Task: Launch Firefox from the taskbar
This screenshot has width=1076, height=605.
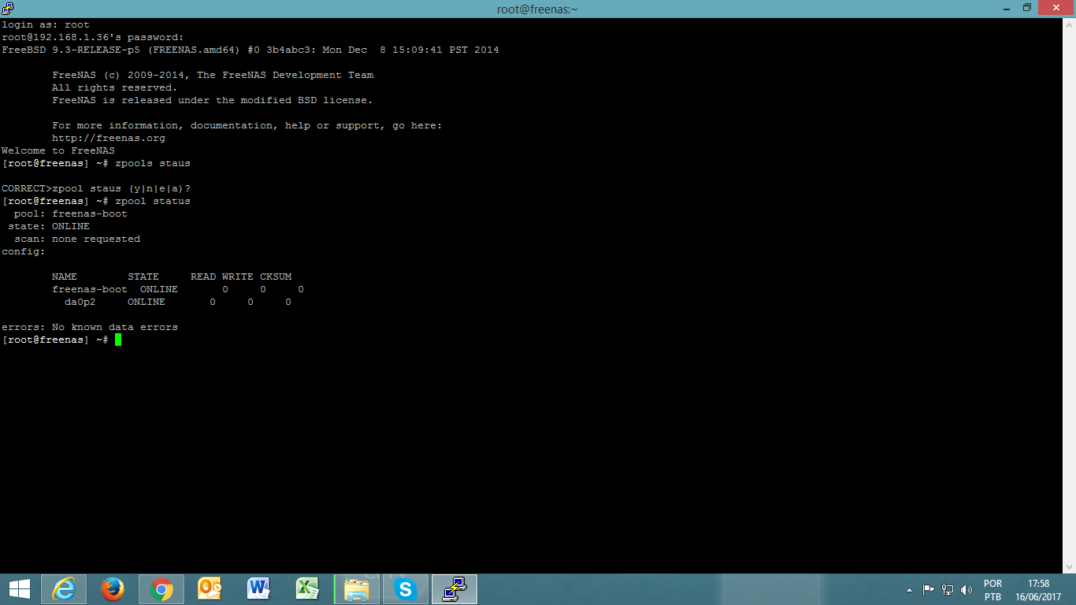Action: pos(113,589)
